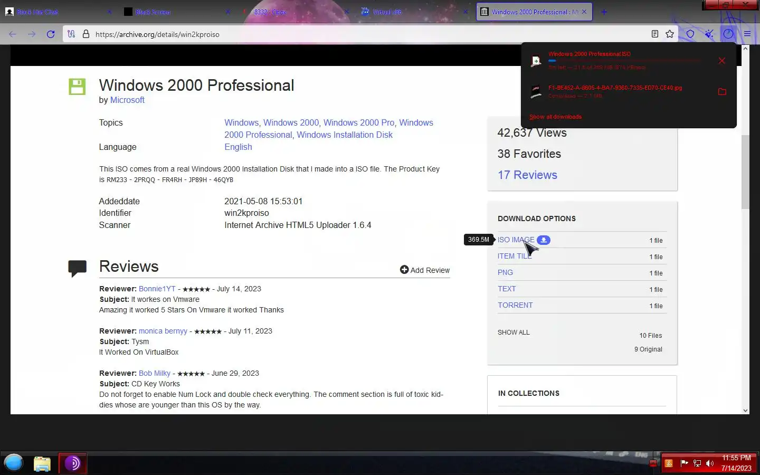This screenshot has height=475, width=760.
Task: Toggle the downloads progress toolbar icon
Action: tap(728, 34)
